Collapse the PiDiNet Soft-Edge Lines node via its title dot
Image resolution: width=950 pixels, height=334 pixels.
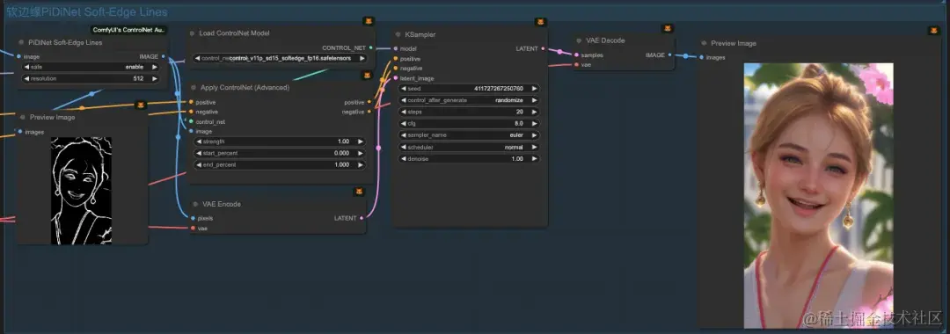(21, 43)
